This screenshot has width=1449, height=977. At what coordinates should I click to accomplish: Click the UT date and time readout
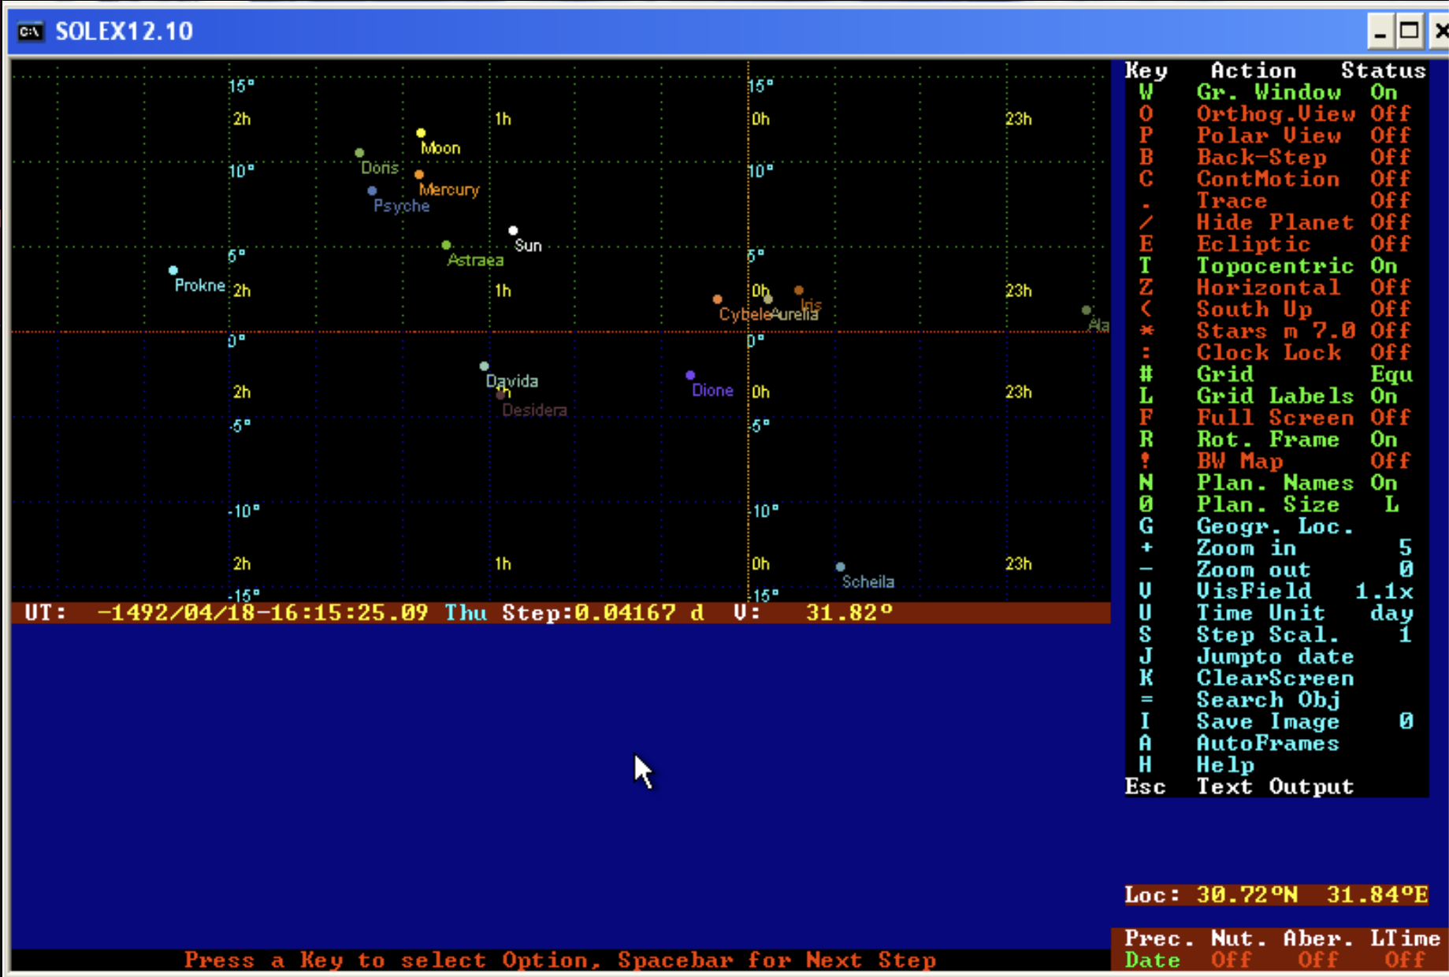coord(262,613)
